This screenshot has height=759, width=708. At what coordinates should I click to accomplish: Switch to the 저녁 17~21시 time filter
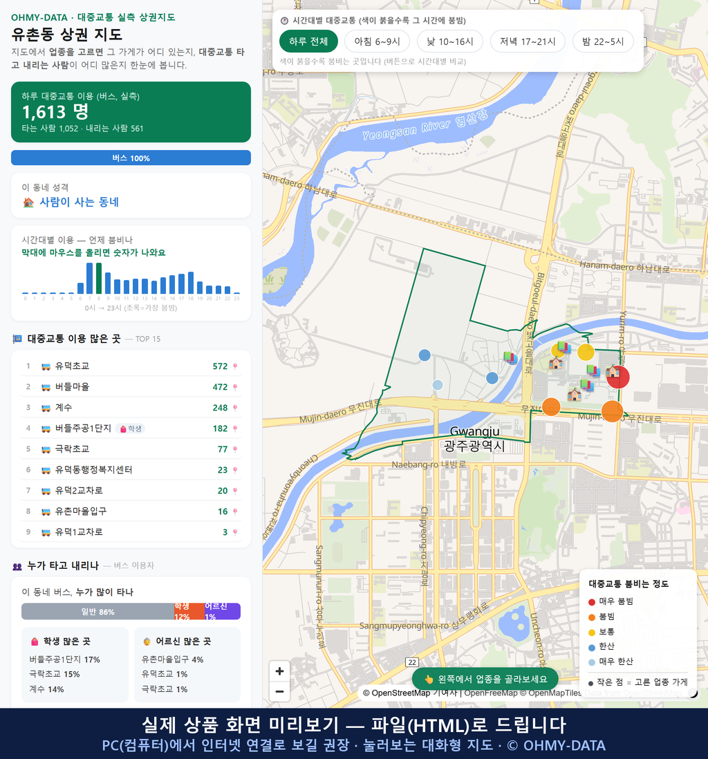[x=528, y=41]
